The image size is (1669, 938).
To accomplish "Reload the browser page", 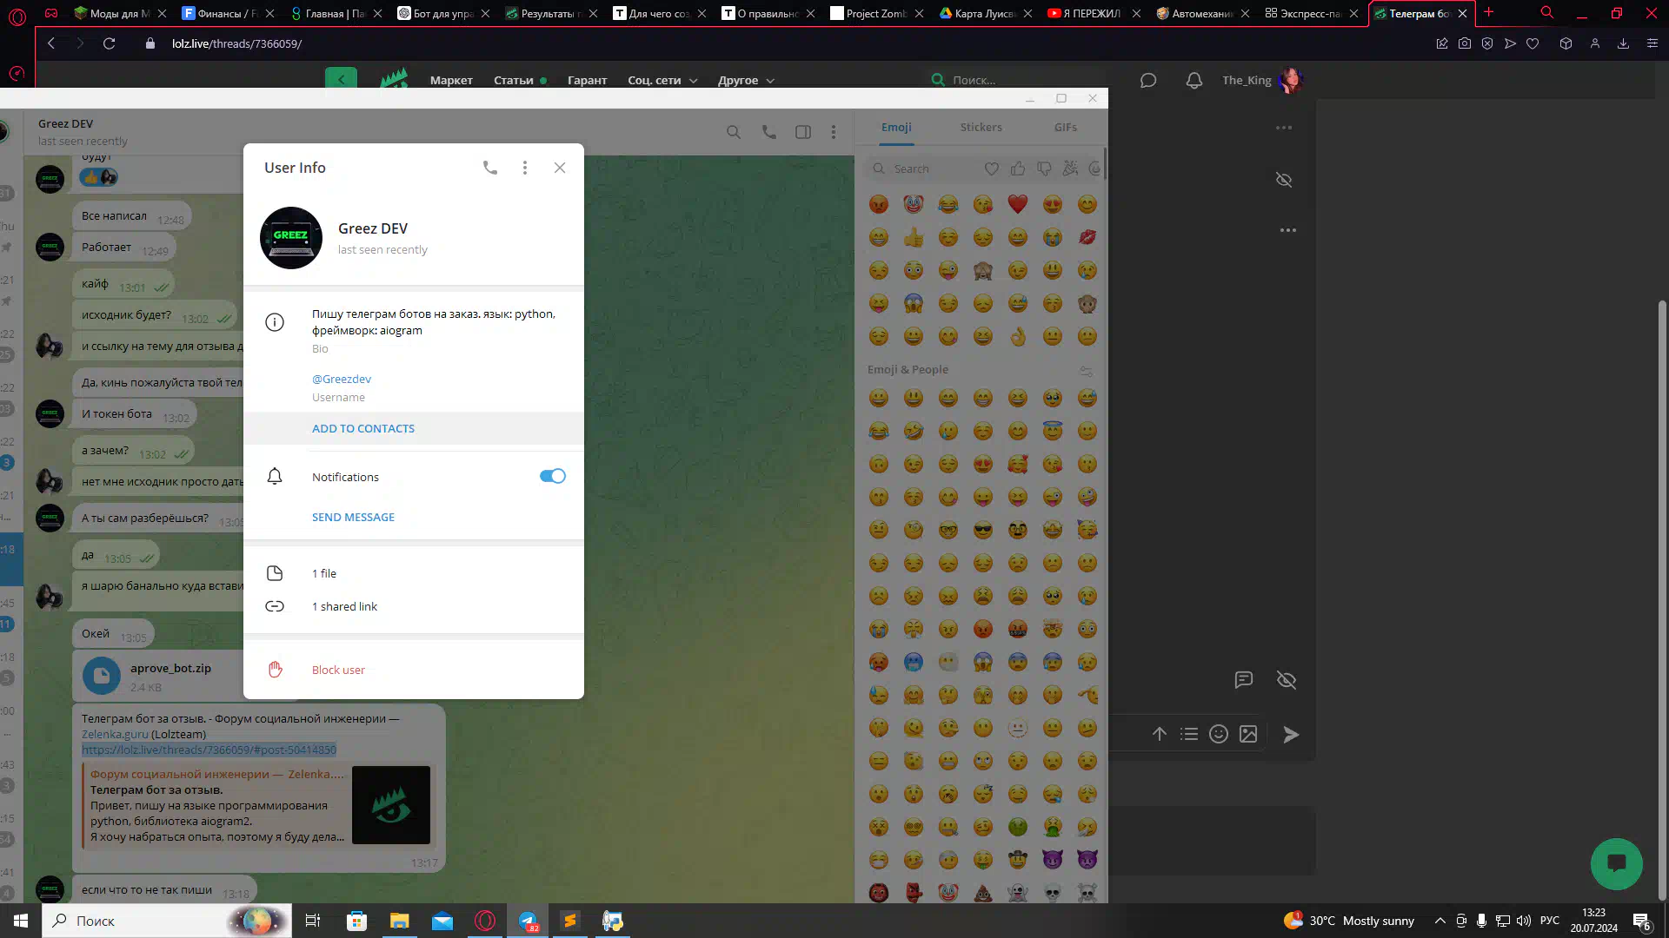I will coord(109,43).
